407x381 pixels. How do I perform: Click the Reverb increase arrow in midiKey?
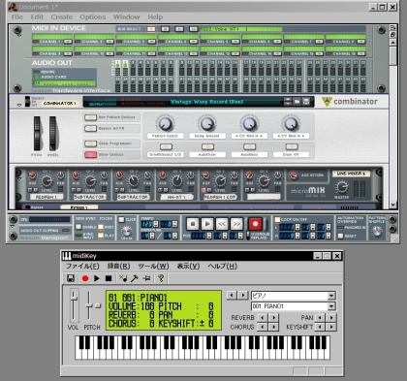(x=274, y=318)
